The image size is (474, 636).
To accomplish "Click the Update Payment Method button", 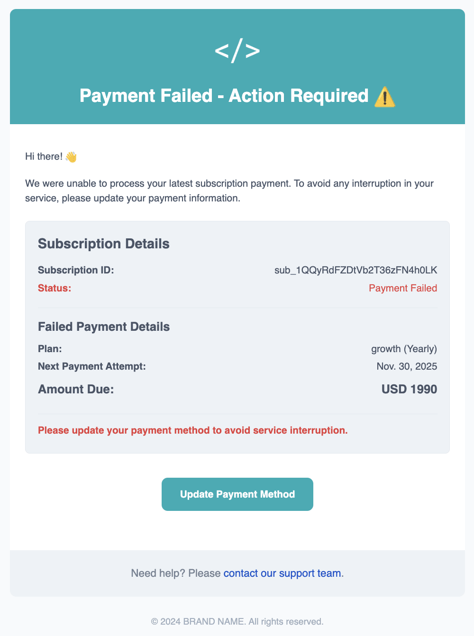I will point(237,494).
